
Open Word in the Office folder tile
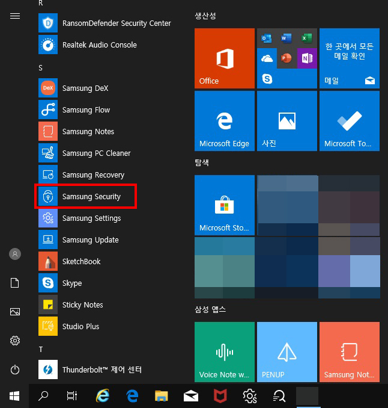pyautogui.click(x=286, y=39)
